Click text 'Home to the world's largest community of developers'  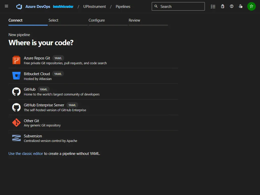pyautogui.click(x=61, y=94)
